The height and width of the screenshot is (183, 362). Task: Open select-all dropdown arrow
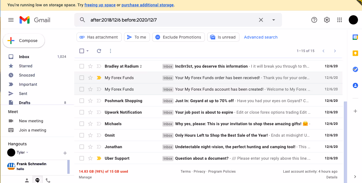[x=87, y=51]
